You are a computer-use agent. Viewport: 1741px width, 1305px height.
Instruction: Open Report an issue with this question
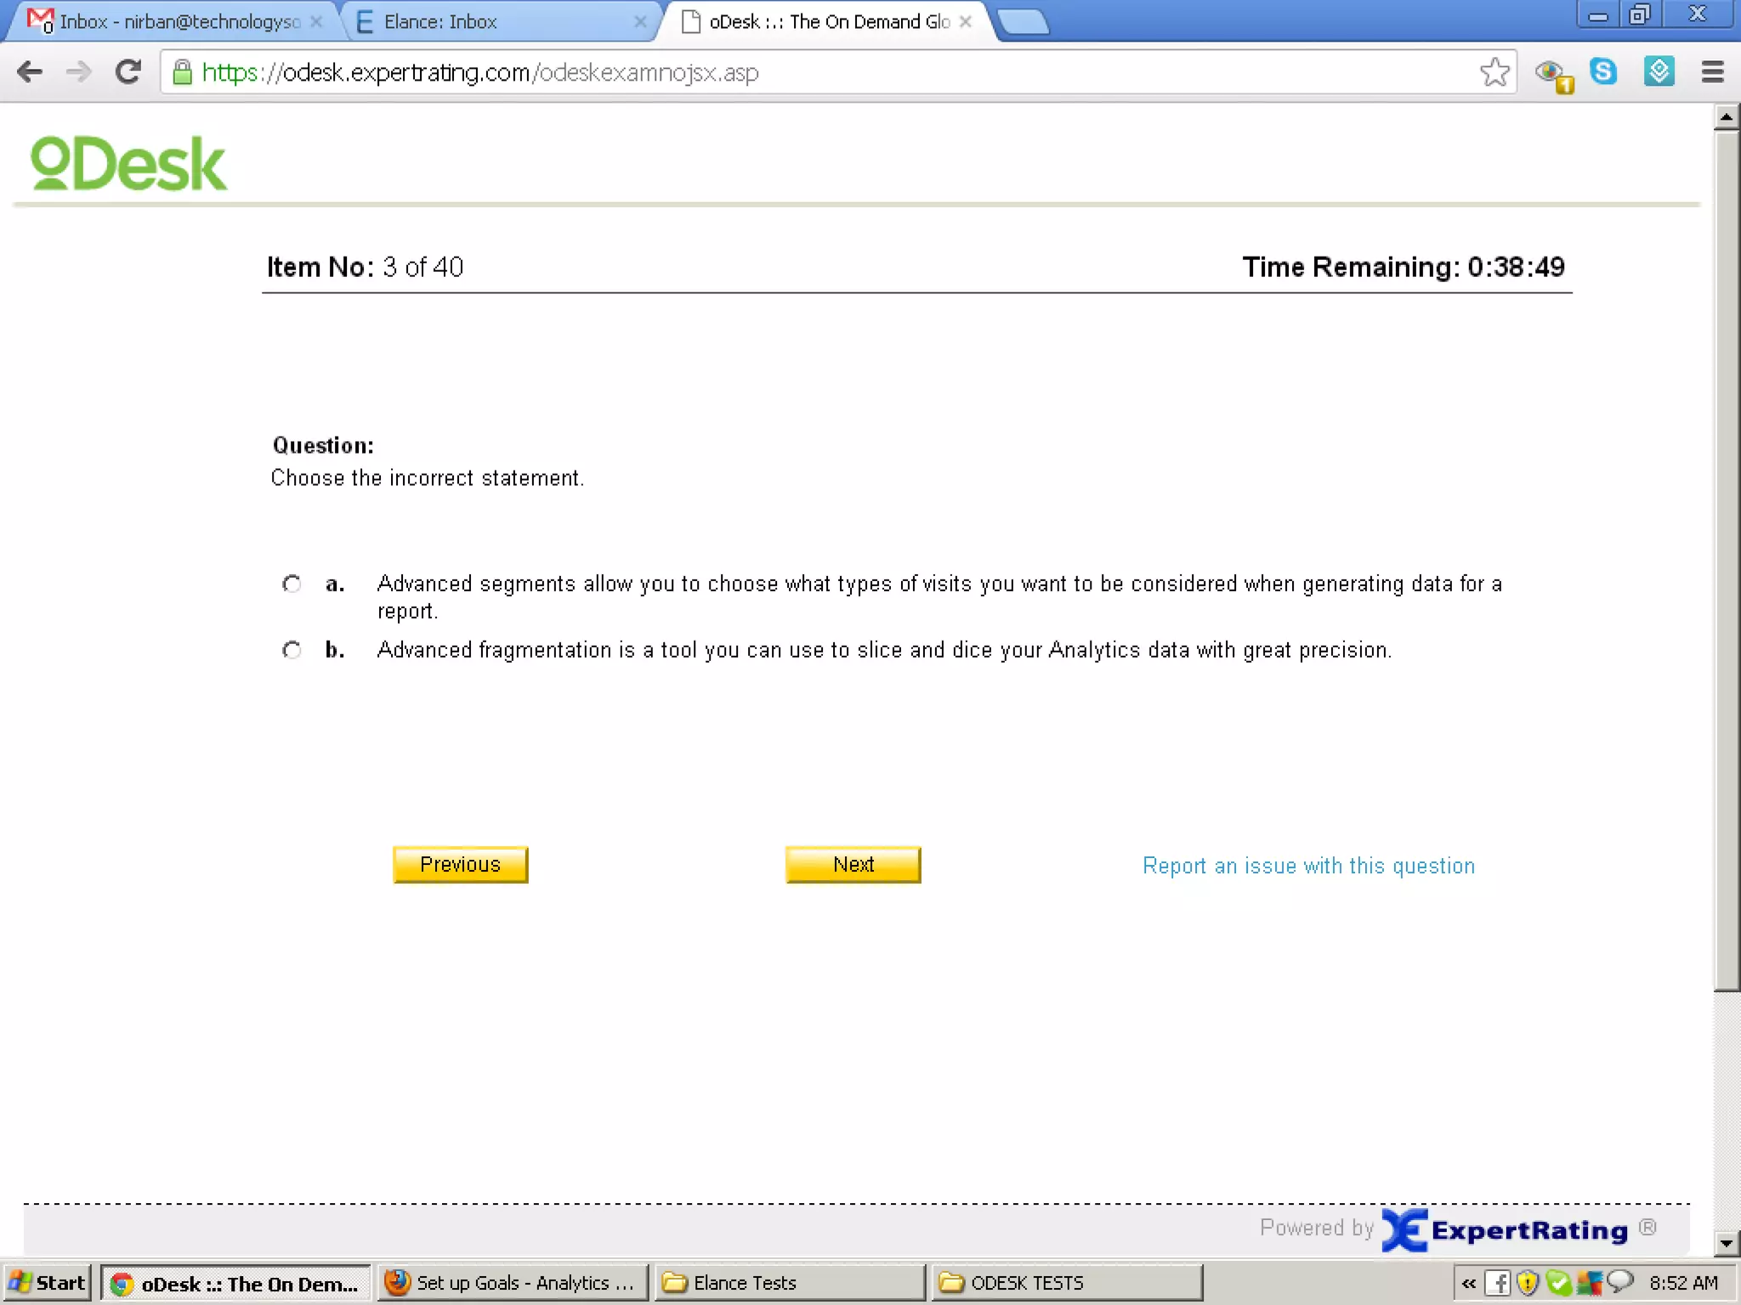1308,866
